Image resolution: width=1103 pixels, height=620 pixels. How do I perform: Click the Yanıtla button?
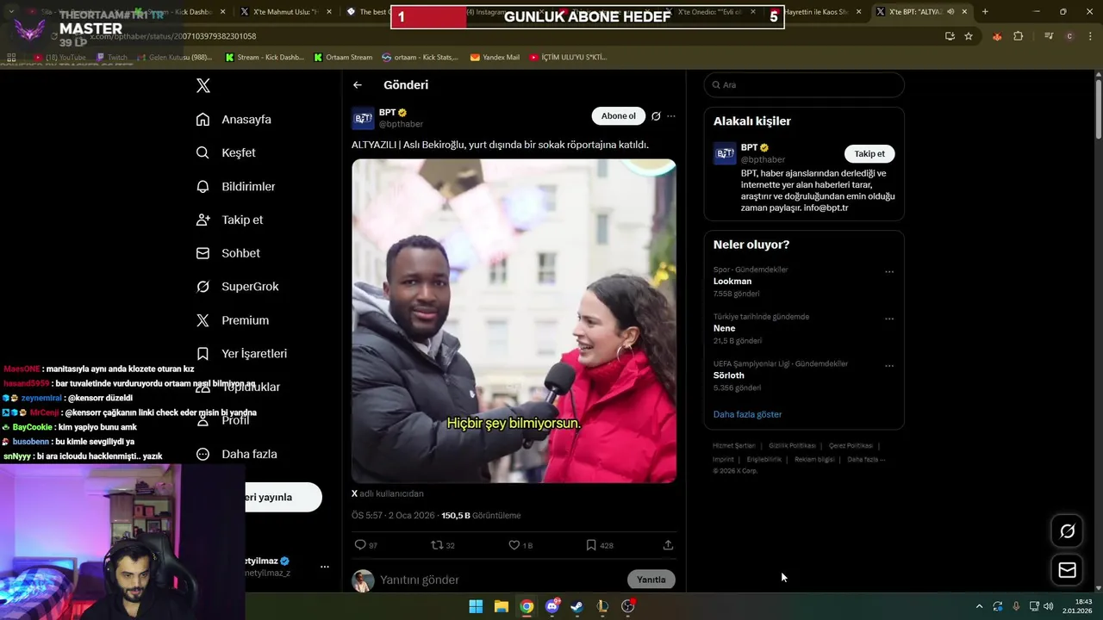[651, 580]
